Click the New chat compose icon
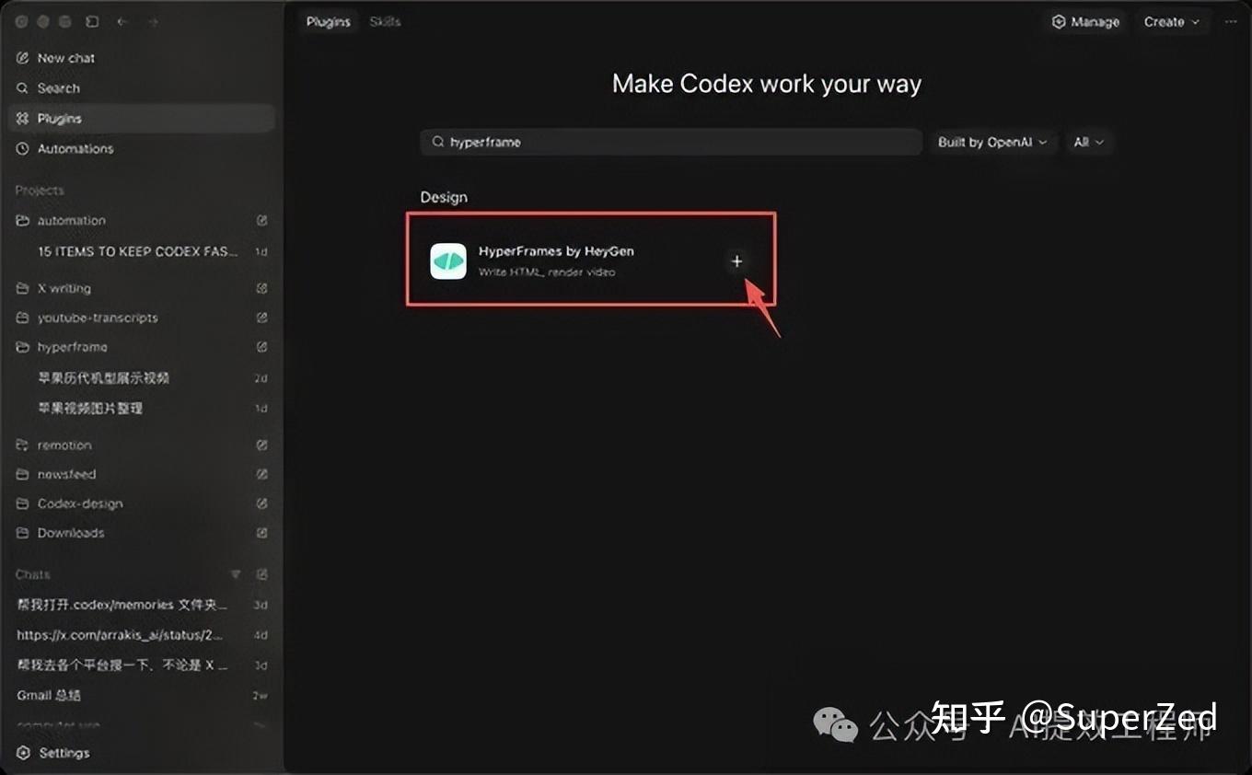The width and height of the screenshot is (1252, 775). 23,58
